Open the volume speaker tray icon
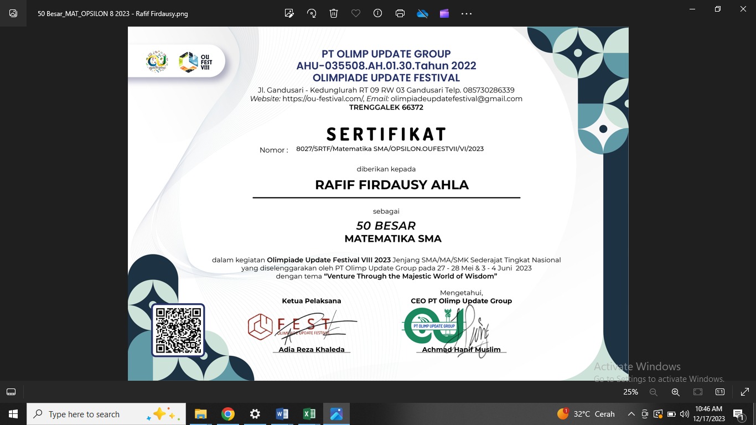This screenshot has height=425, width=756. (x=685, y=414)
